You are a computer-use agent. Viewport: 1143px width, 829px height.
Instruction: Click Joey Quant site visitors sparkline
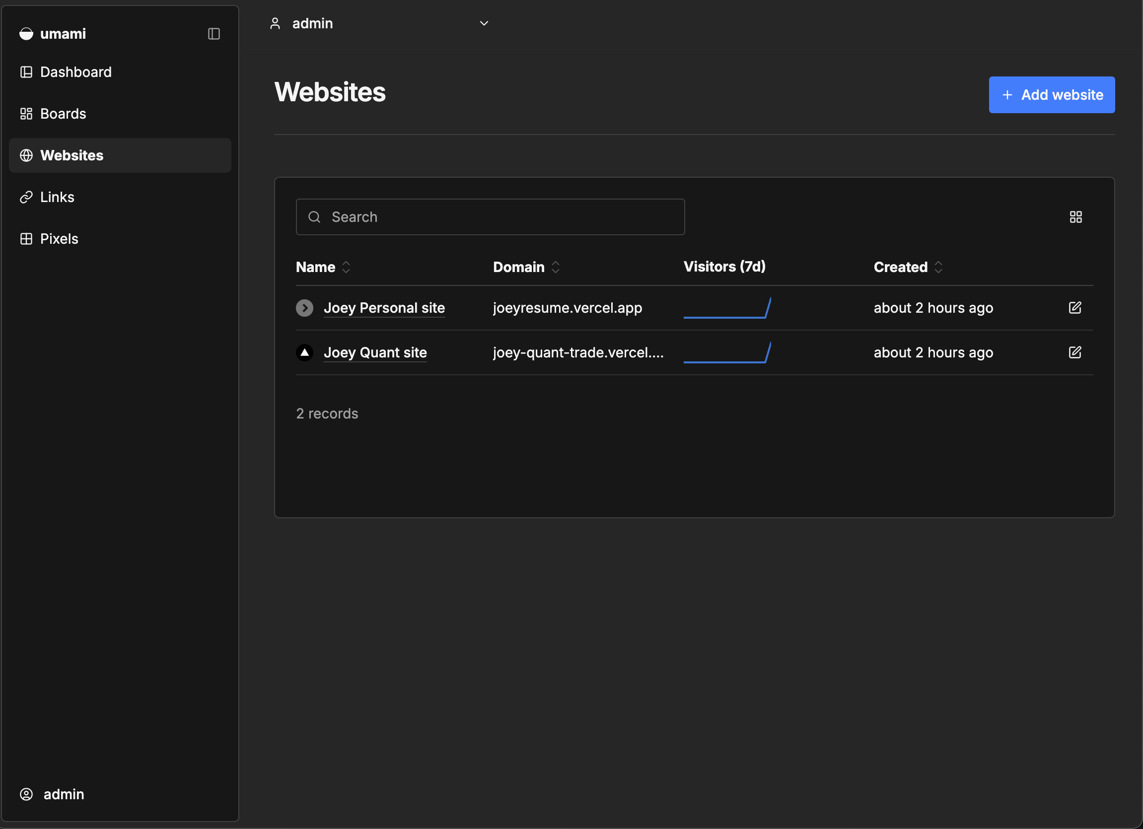[727, 352]
